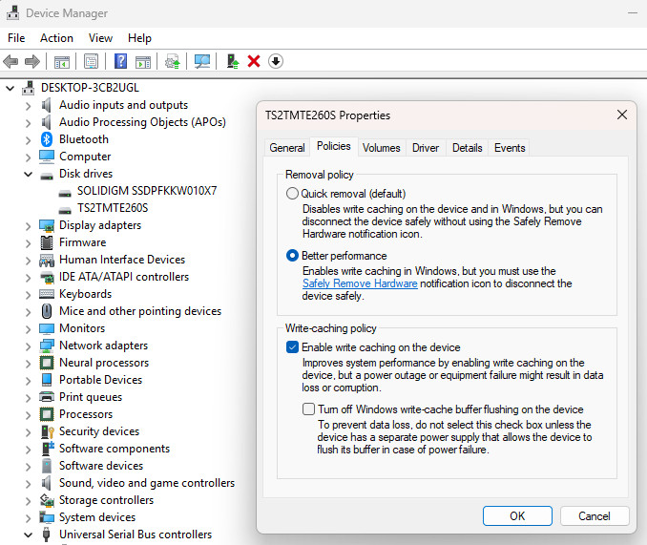Click the OK button
Viewport: 647px width, 545px height.
click(x=517, y=515)
